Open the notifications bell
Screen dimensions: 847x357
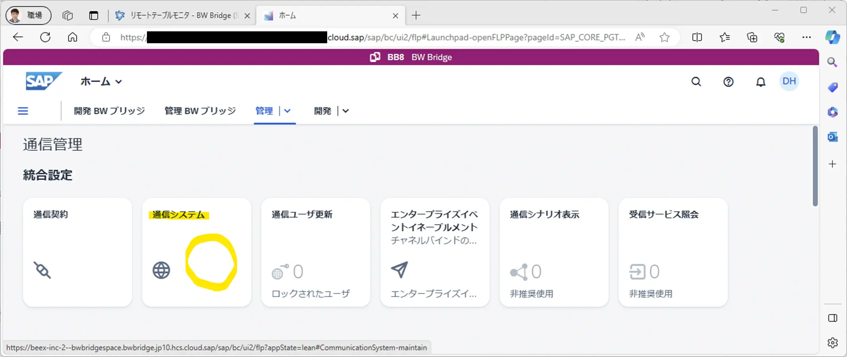(760, 82)
